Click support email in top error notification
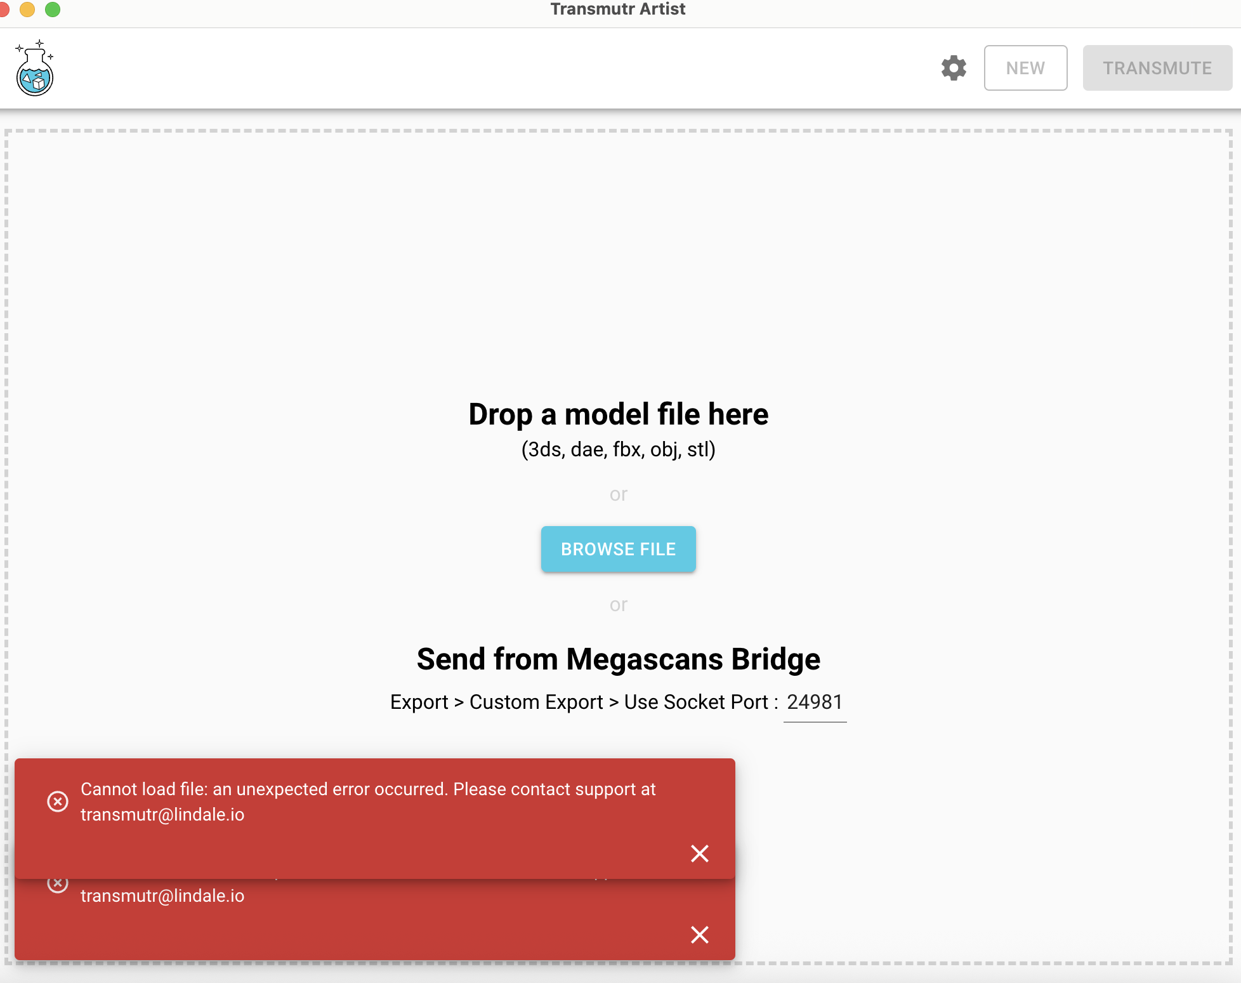 162,815
